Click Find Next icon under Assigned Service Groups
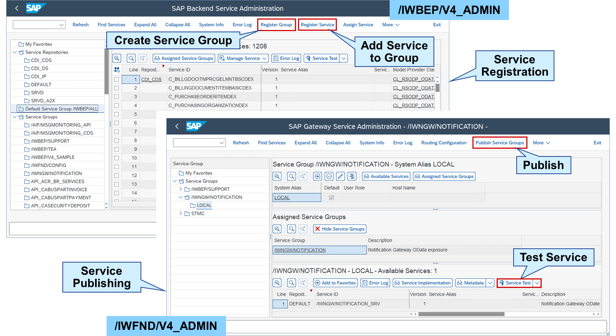The width and height of the screenshot is (616, 336). (x=303, y=229)
